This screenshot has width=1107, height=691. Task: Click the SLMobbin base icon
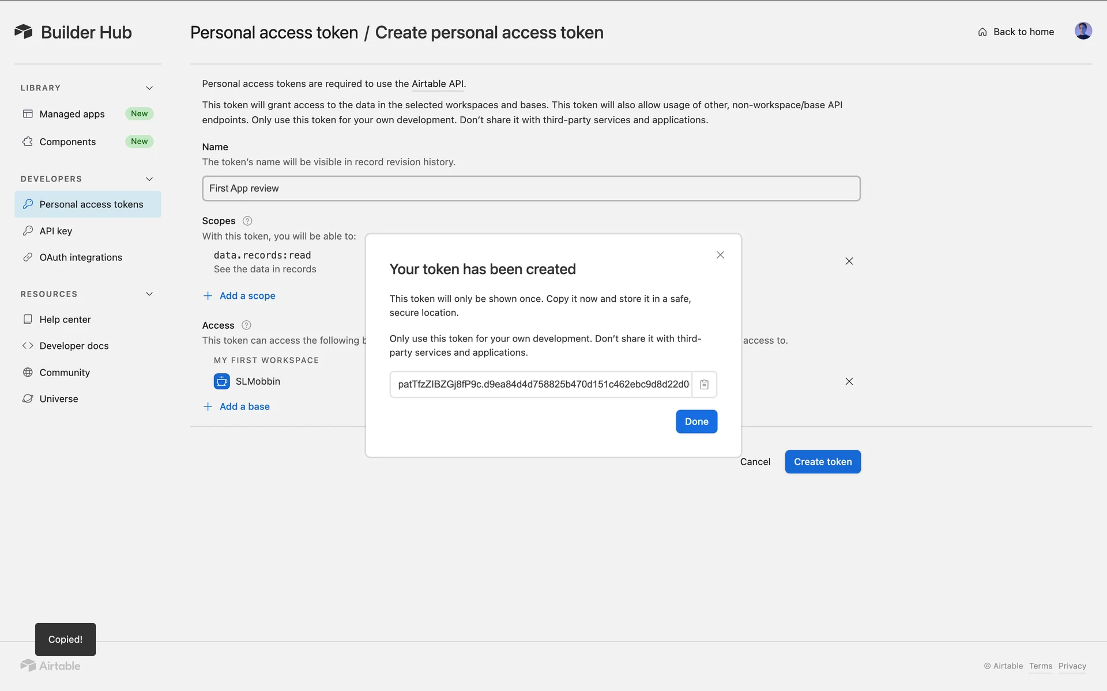pos(221,381)
